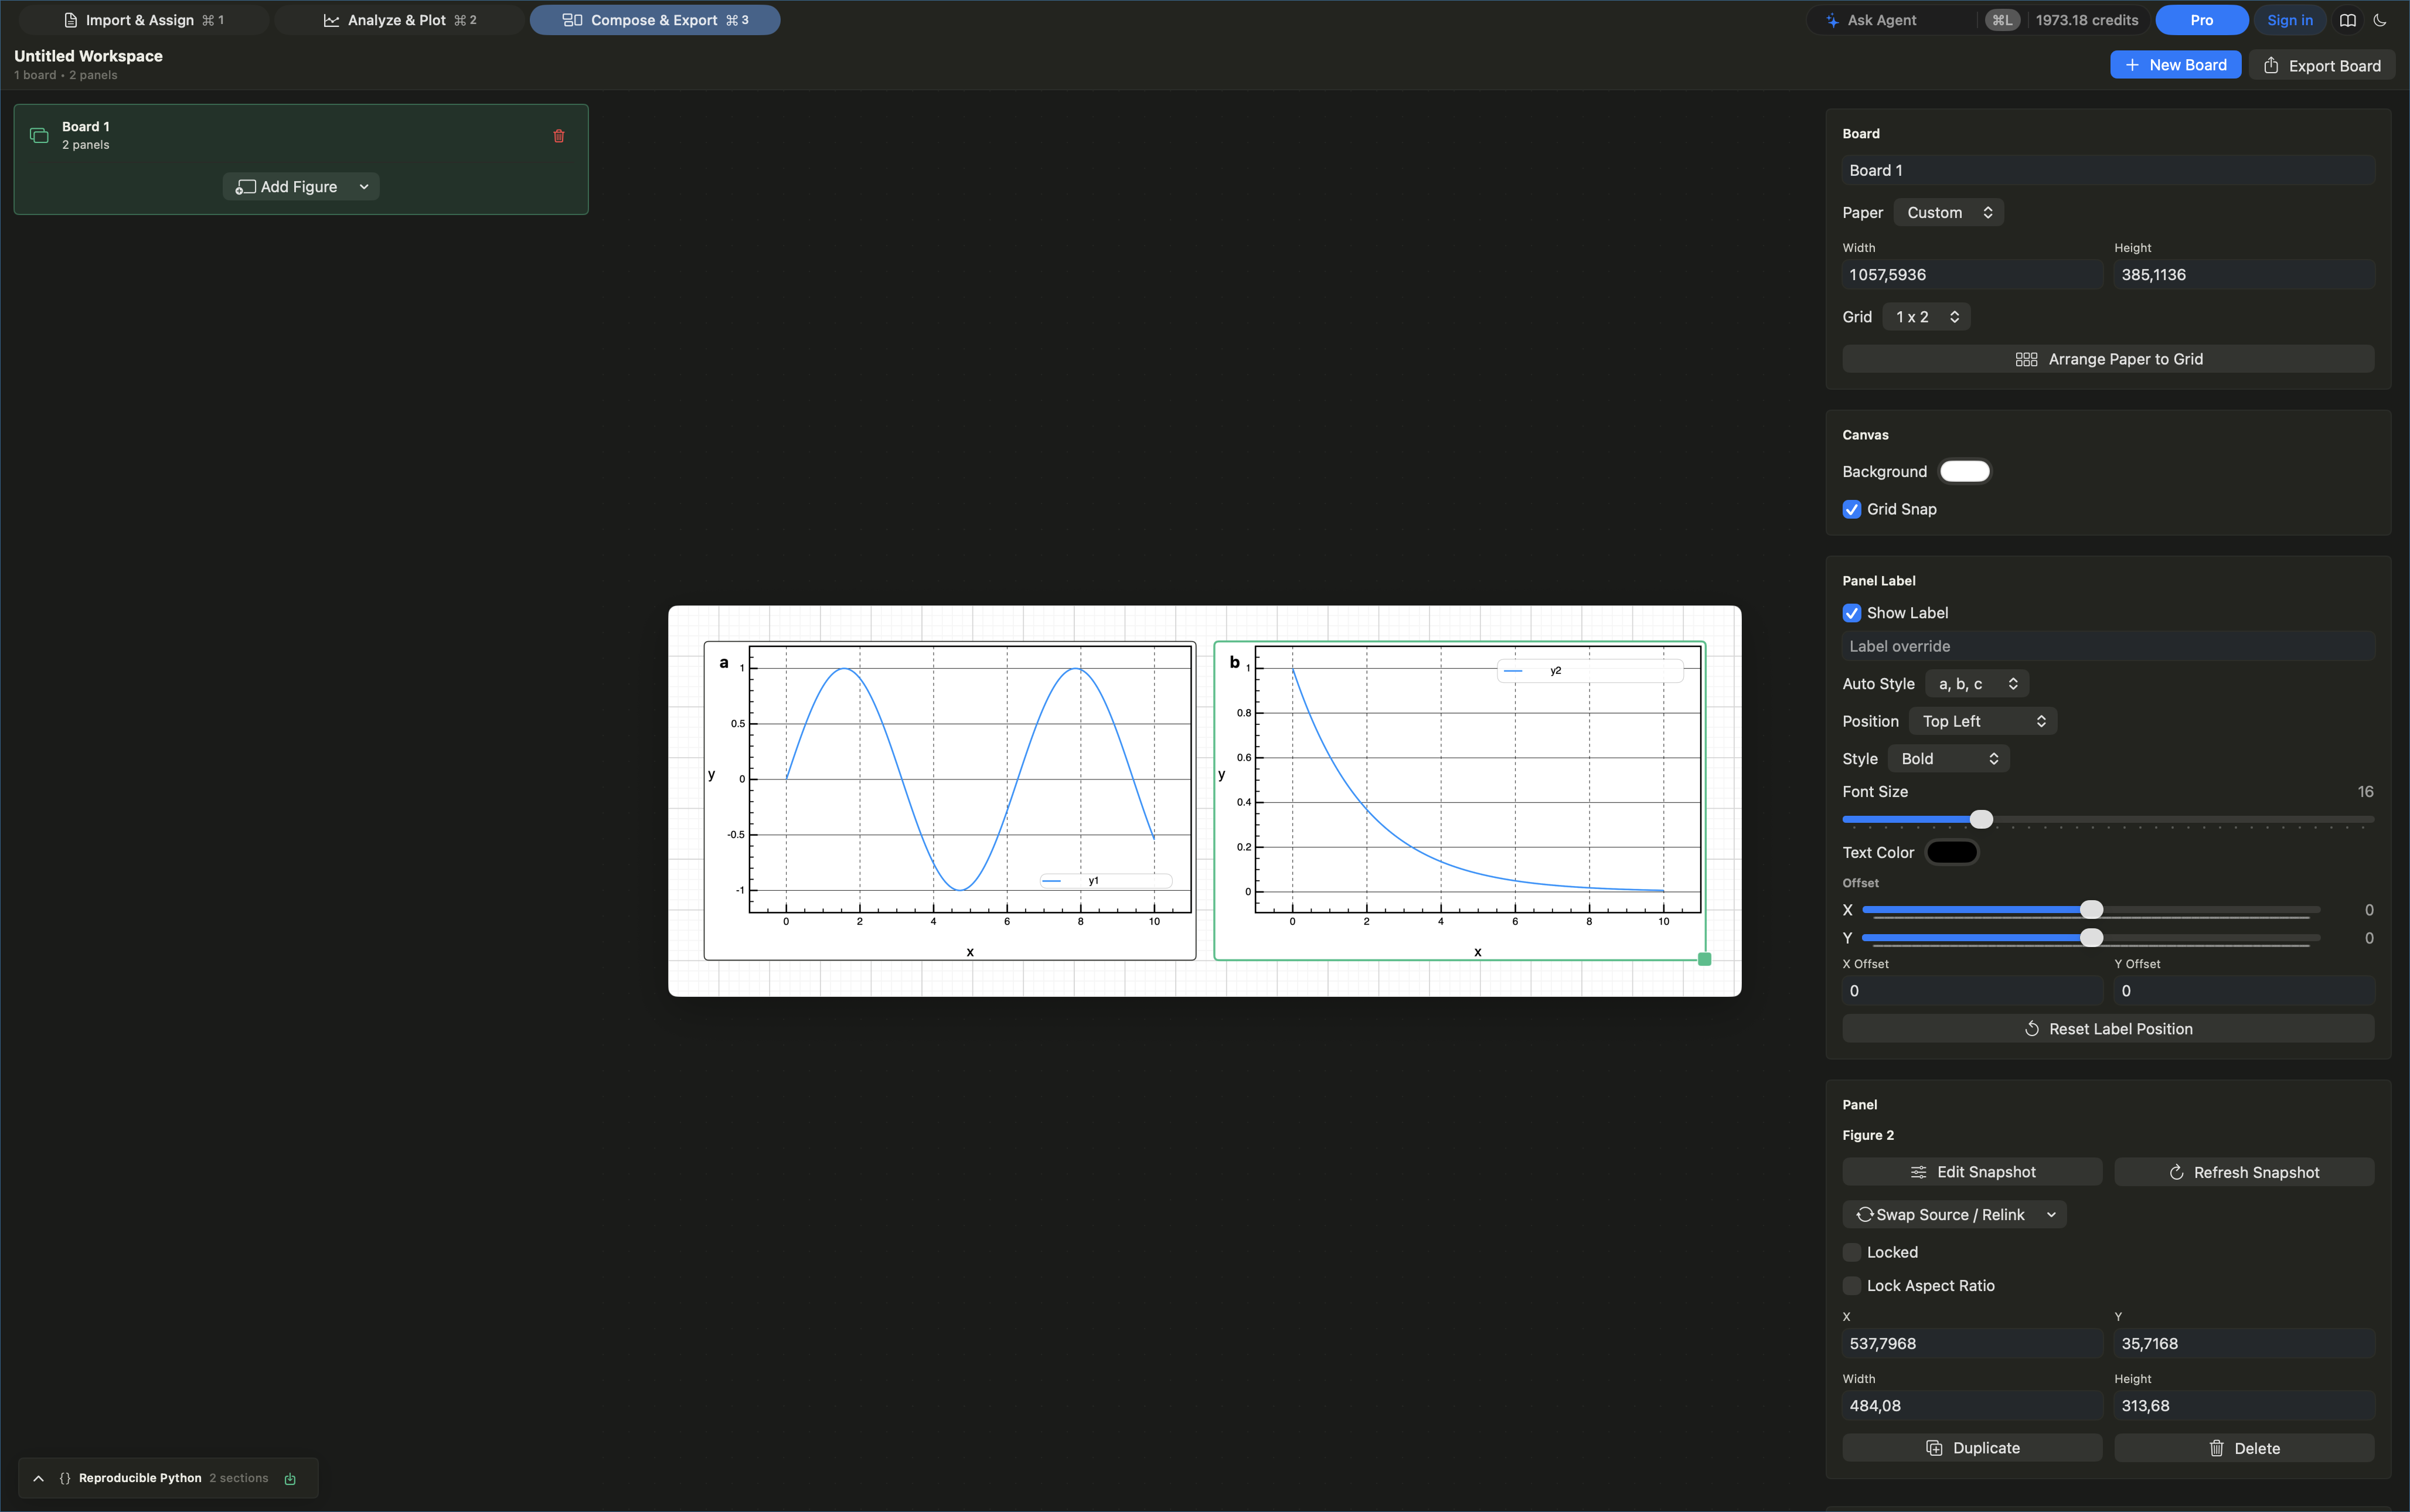This screenshot has width=2410, height=1512.
Task: Check the Locked option
Action: pos(1852,1252)
